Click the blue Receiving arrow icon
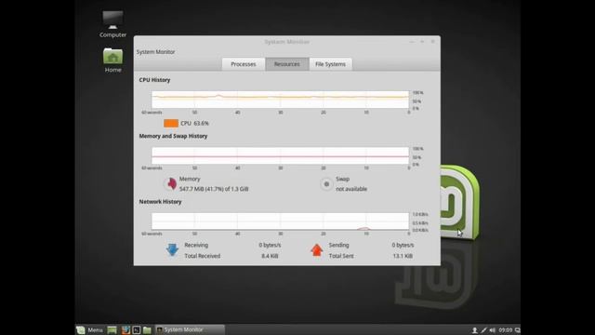 [x=172, y=250]
